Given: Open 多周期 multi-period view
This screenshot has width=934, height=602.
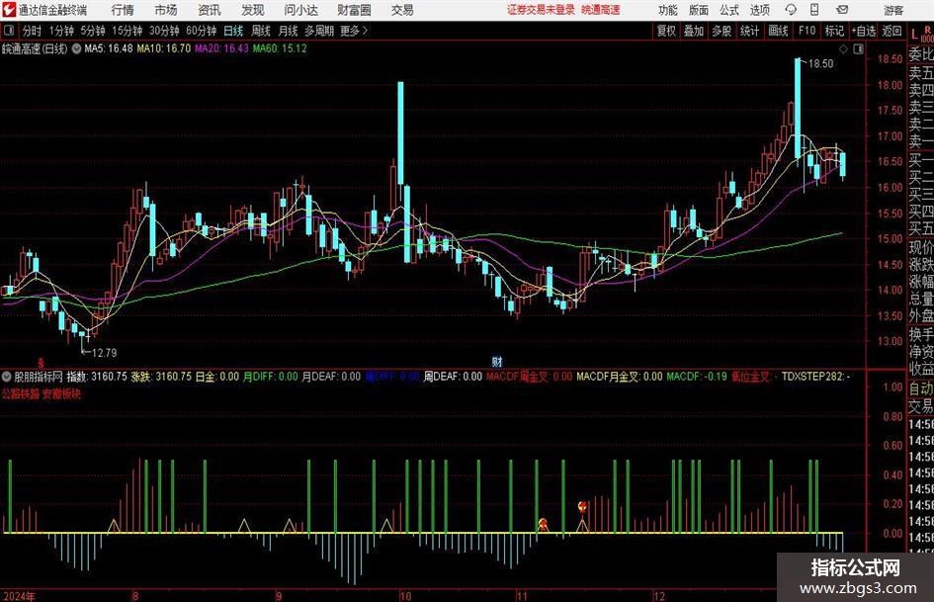Looking at the screenshot, I should click(319, 31).
